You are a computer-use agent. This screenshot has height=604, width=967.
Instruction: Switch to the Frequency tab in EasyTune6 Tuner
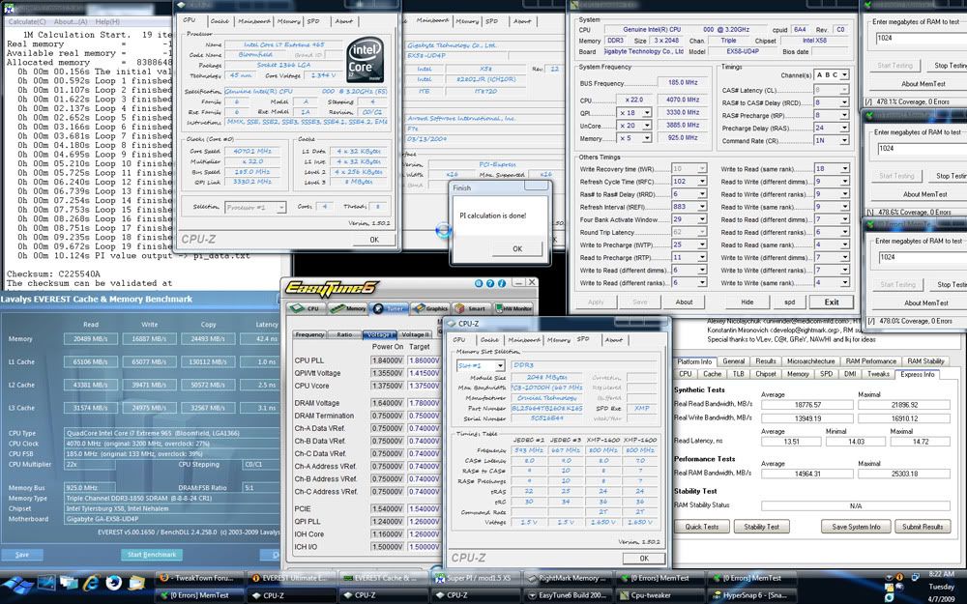(x=309, y=334)
